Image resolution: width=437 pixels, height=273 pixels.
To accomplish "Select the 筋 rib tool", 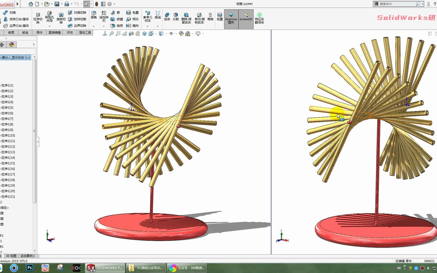I will 115,12.
